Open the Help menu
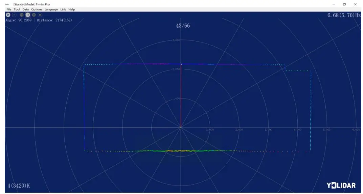This screenshot has width=363, height=194. click(71, 9)
